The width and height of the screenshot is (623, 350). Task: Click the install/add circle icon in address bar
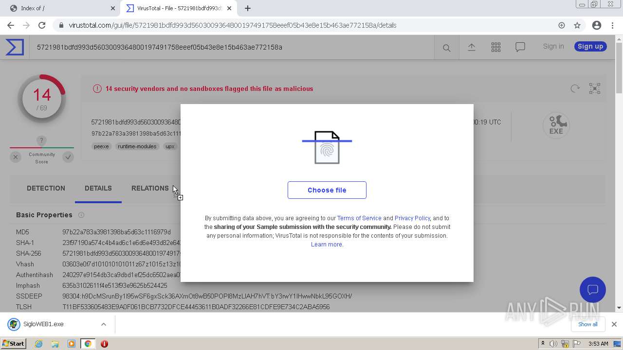(x=562, y=25)
